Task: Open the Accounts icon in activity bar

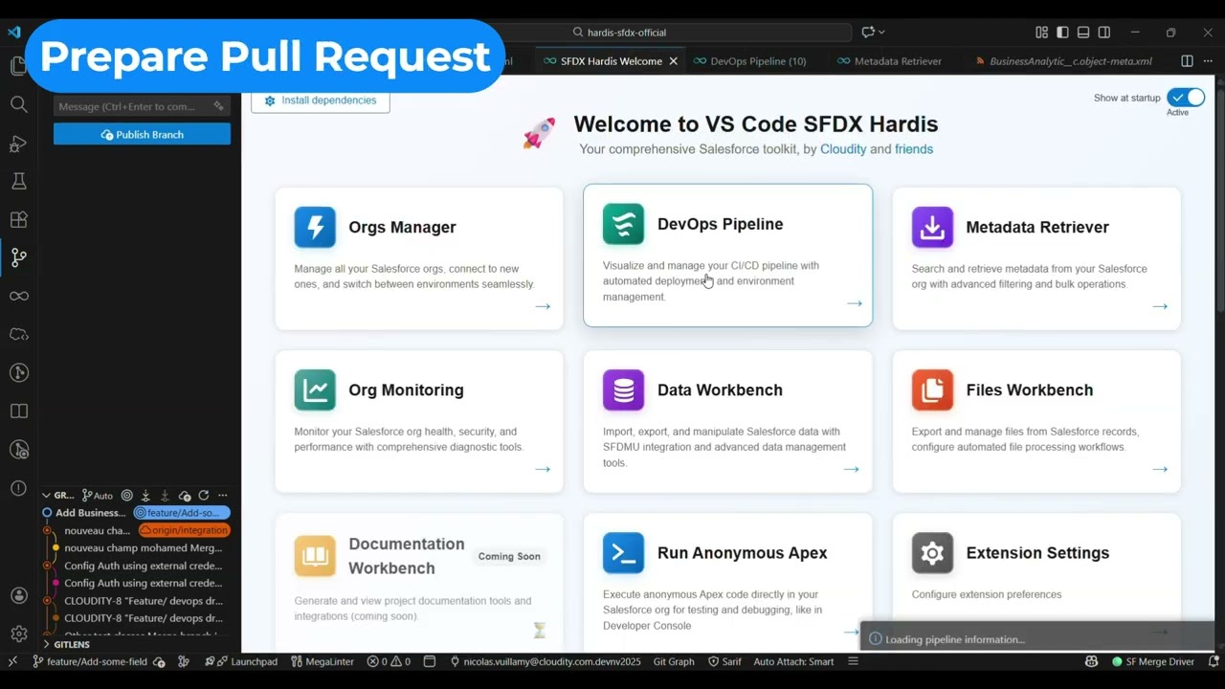Action: pyautogui.click(x=18, y=595)
